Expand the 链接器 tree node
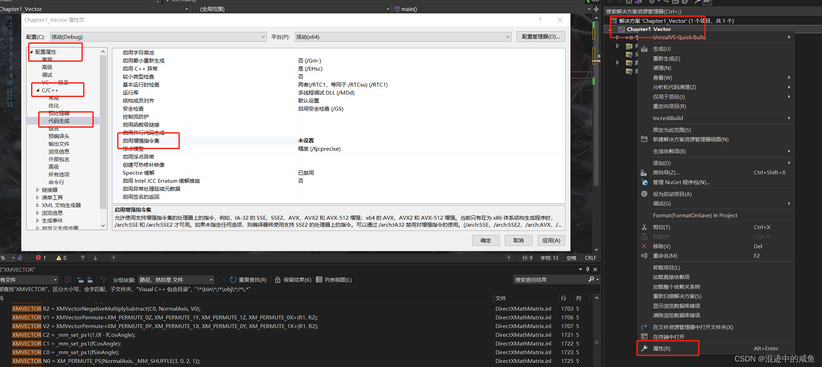Screen dimensions: 822x367 click(x=38, y=190)
